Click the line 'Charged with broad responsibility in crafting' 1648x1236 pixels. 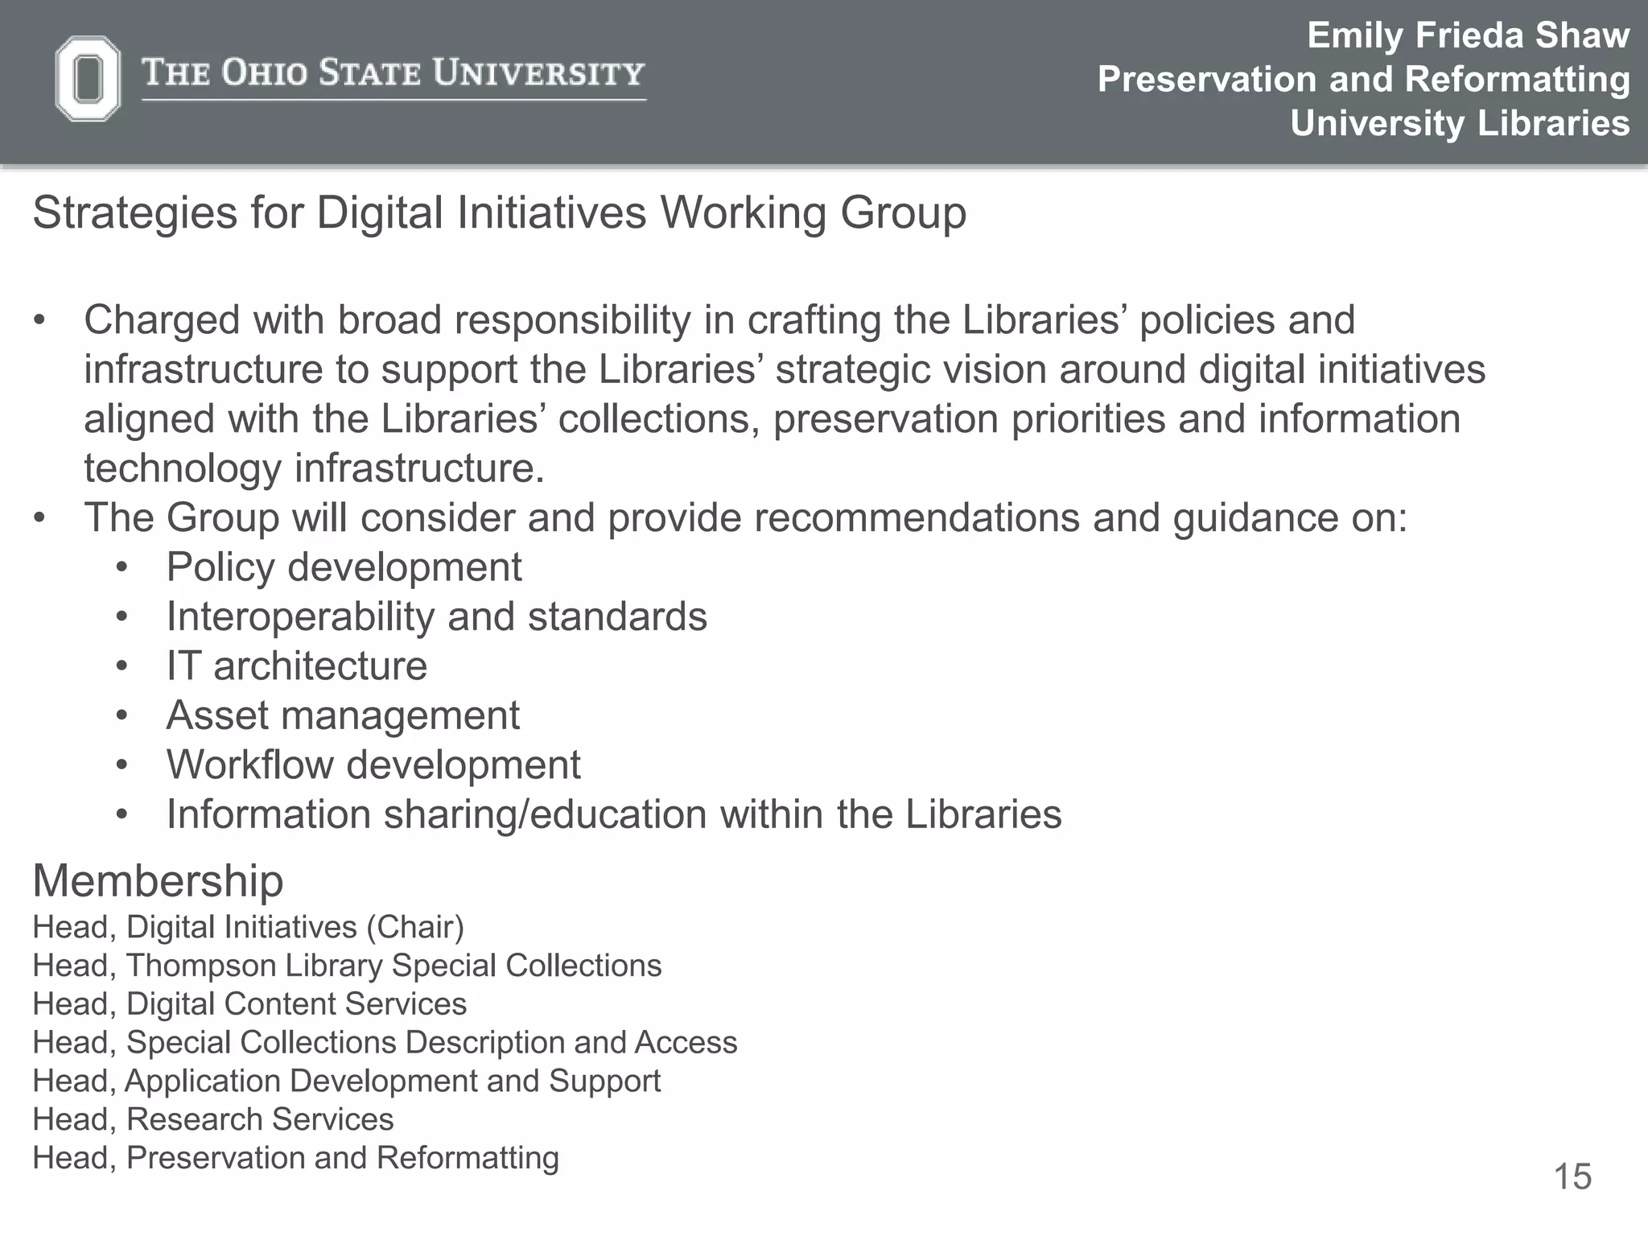click(x=720, y=321)
